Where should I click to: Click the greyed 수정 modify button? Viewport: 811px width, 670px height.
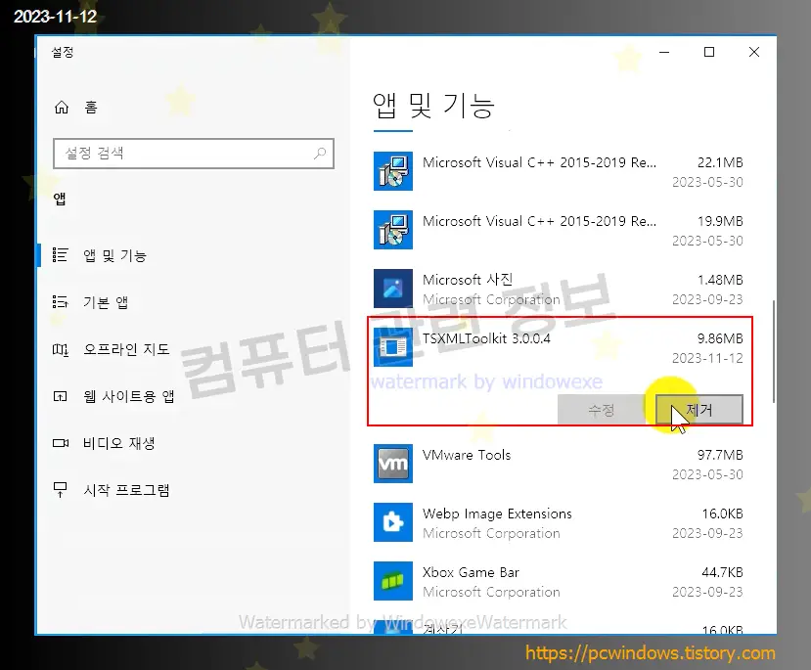(x=602, y=410)
